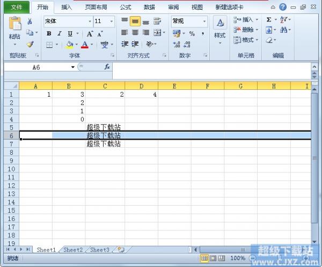The image size is (322, 267).
Task: Click Clear eraser icon
Action: (x=269, y=40)
